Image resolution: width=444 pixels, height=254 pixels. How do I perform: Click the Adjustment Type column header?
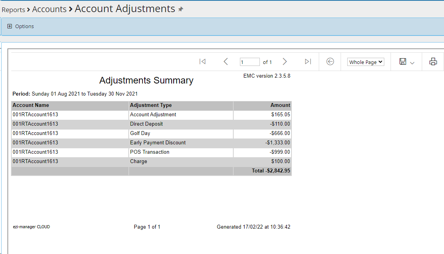point(151,105)
